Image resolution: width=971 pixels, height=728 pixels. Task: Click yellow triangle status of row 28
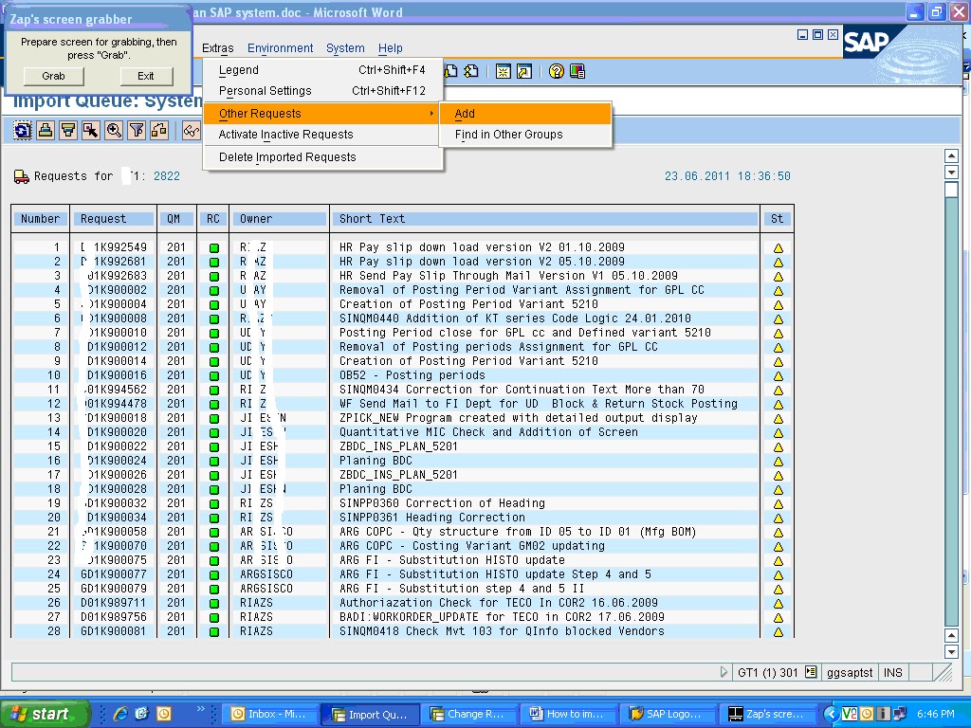pyautogui.click(x=778, y=632)
